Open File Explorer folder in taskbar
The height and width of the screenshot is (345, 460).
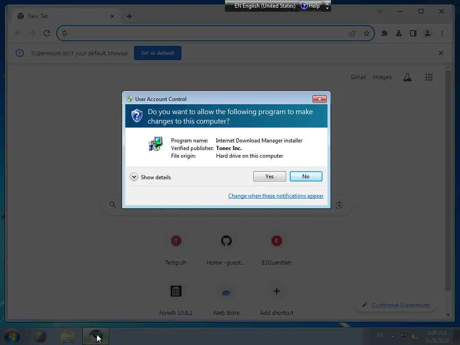(x=67, y=336)
